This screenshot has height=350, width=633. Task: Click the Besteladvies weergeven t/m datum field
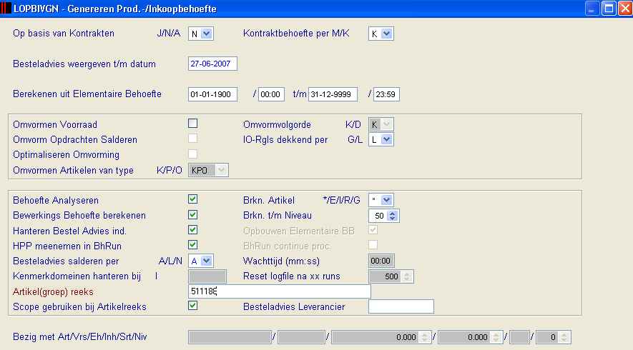212,64
